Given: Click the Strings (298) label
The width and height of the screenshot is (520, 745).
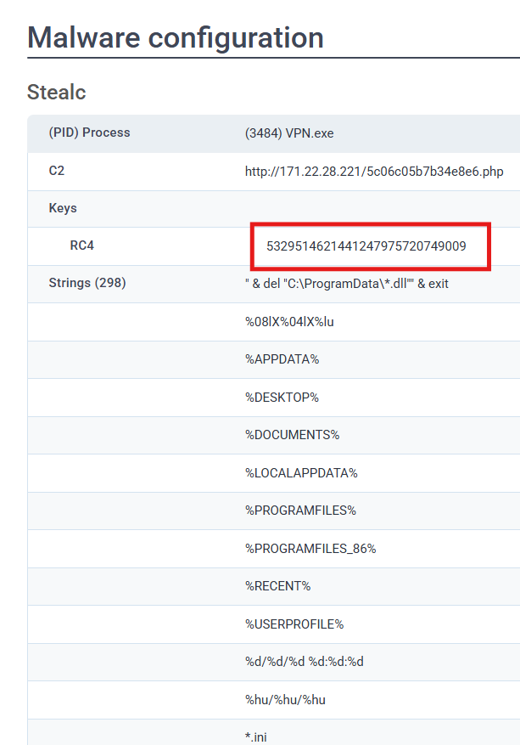Looking at the screenshot, I should click(87, 283).
